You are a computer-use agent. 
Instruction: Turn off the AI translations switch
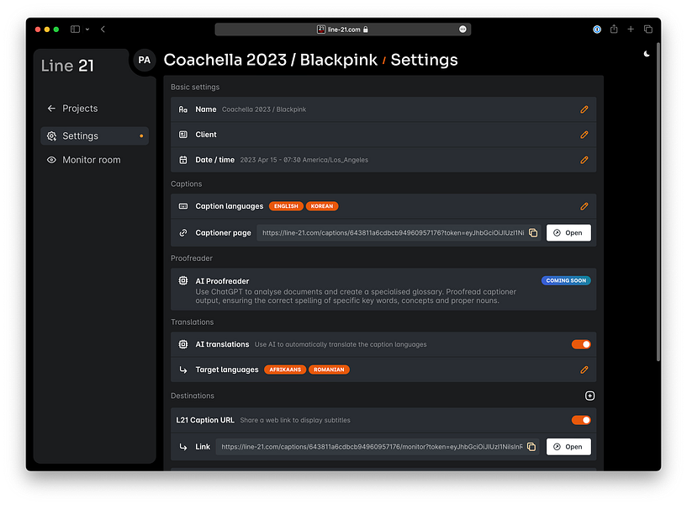581,344
